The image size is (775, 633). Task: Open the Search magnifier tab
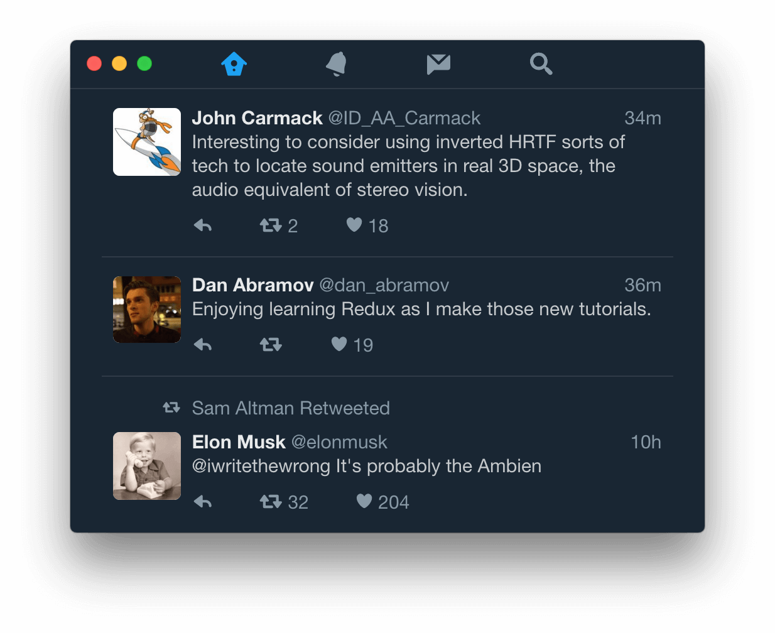(541, 64)
